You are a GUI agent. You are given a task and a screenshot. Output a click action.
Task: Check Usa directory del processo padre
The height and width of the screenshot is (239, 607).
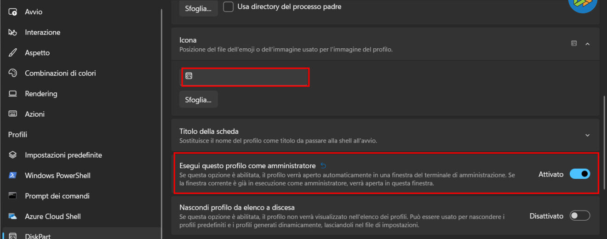pyautogui.click(x=228, y=7)
